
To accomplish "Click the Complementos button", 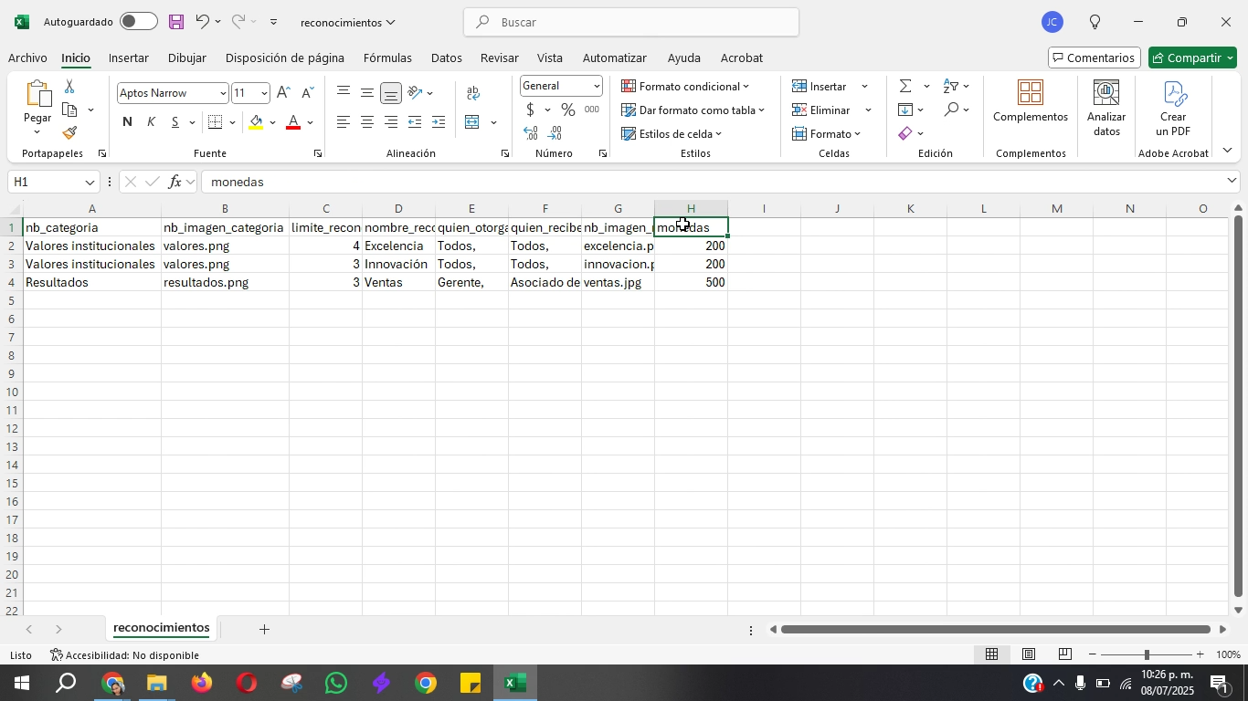I will pos(1031,101).
